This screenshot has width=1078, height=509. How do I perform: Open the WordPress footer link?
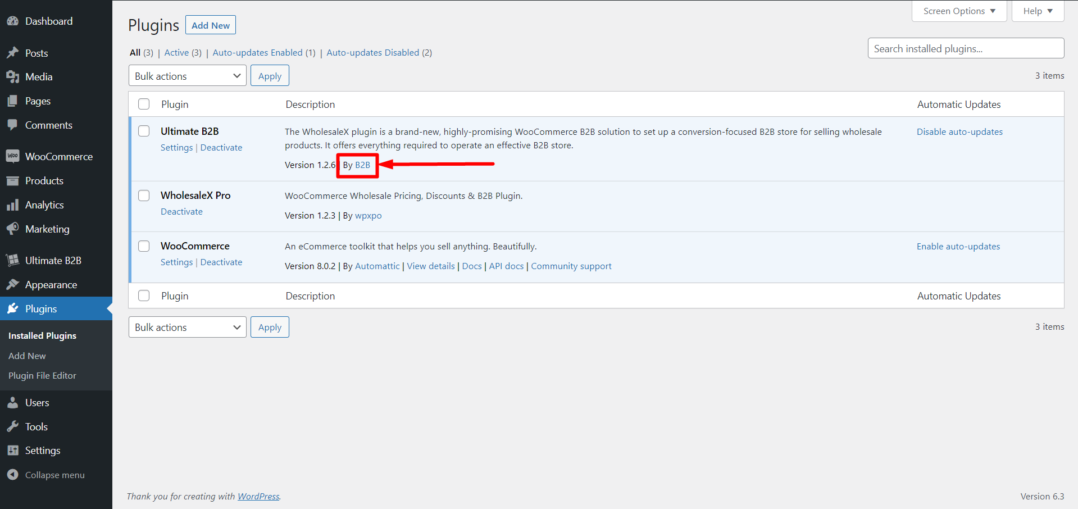pos(258,496)
